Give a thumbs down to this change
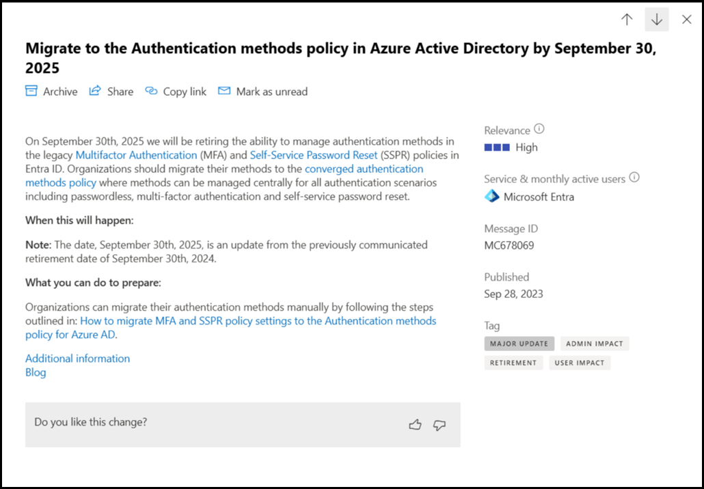 click(439, 425)
